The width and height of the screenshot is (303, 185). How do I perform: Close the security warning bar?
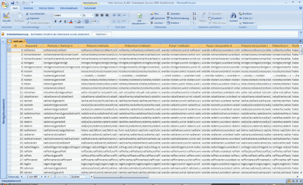[x=301, y=33]
